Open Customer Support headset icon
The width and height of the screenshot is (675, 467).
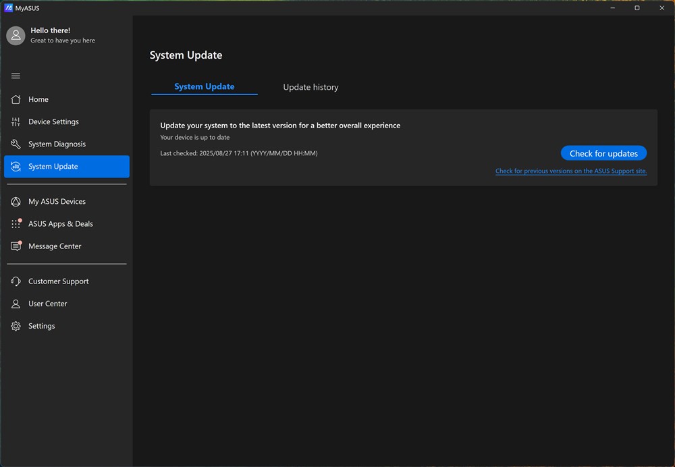click(16, 281)
